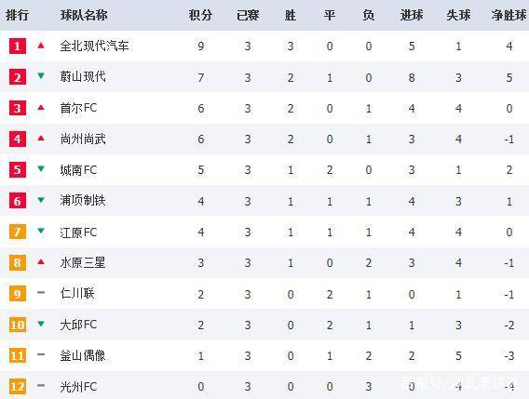Open the 釜山偶像 team name
This screenshot has width=529, height=399.
coord(83,355)
